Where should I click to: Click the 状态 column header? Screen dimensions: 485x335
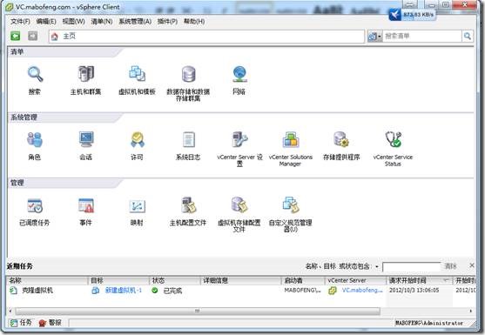[175, 280]
